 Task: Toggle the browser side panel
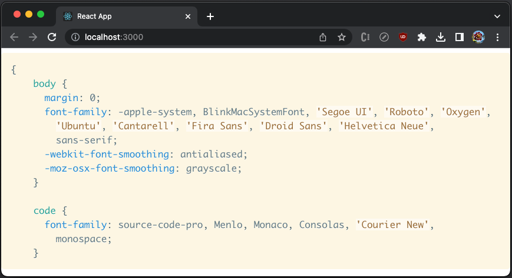460,37
